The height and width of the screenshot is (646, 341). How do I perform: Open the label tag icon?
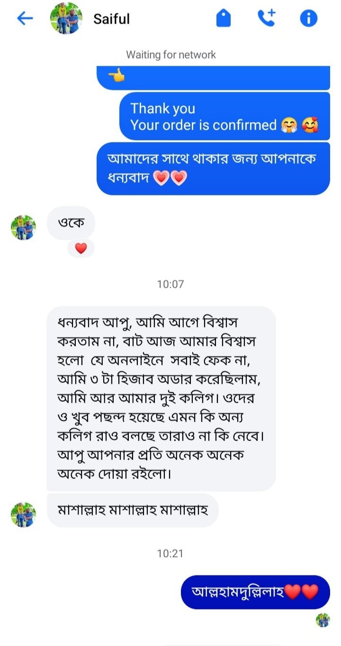click(x=223, y=18)
